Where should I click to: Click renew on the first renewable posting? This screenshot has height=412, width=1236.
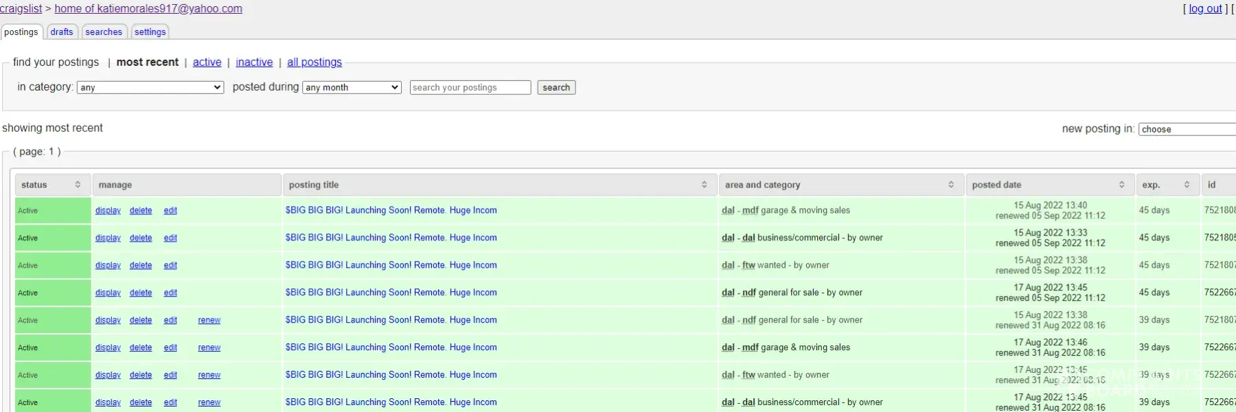pyautogui.click(x=209, y=320)
